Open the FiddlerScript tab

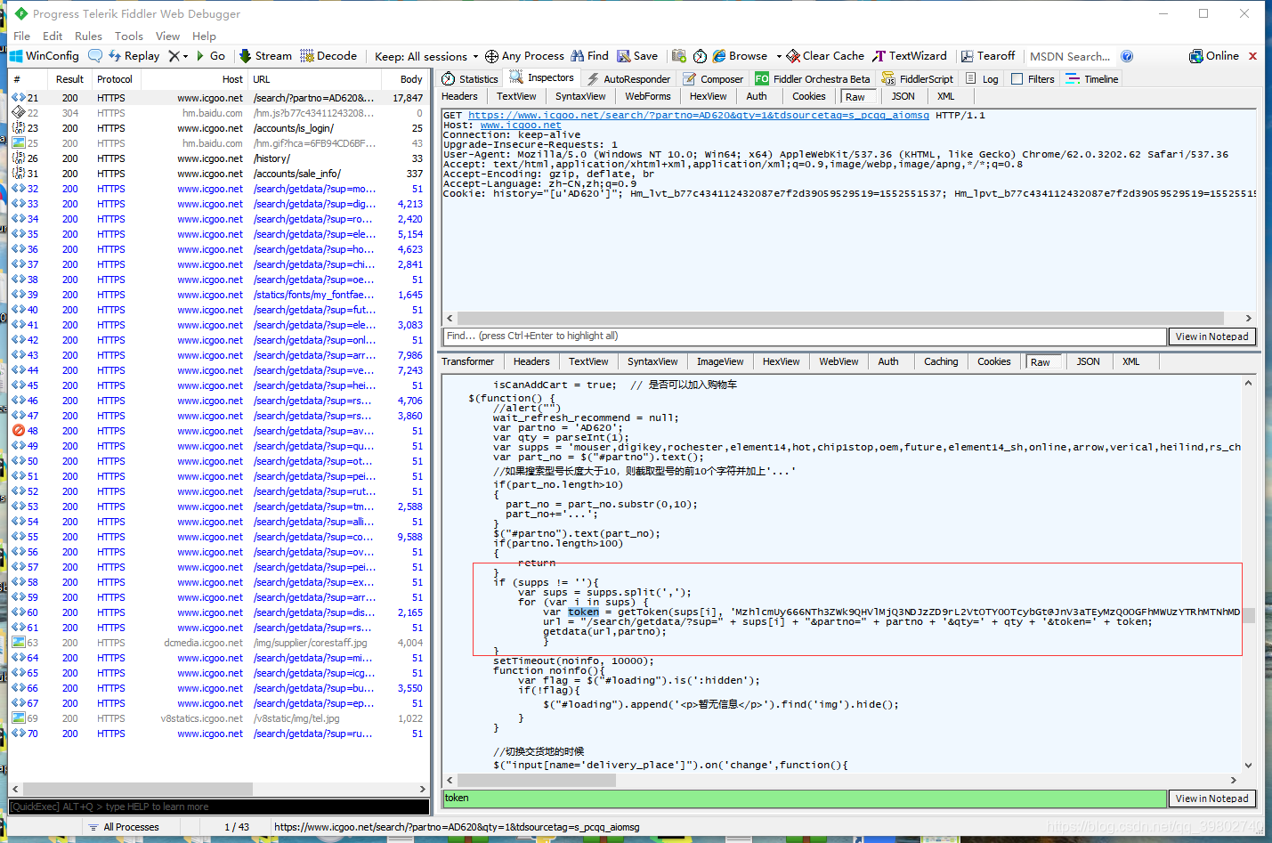click(917, 79)
